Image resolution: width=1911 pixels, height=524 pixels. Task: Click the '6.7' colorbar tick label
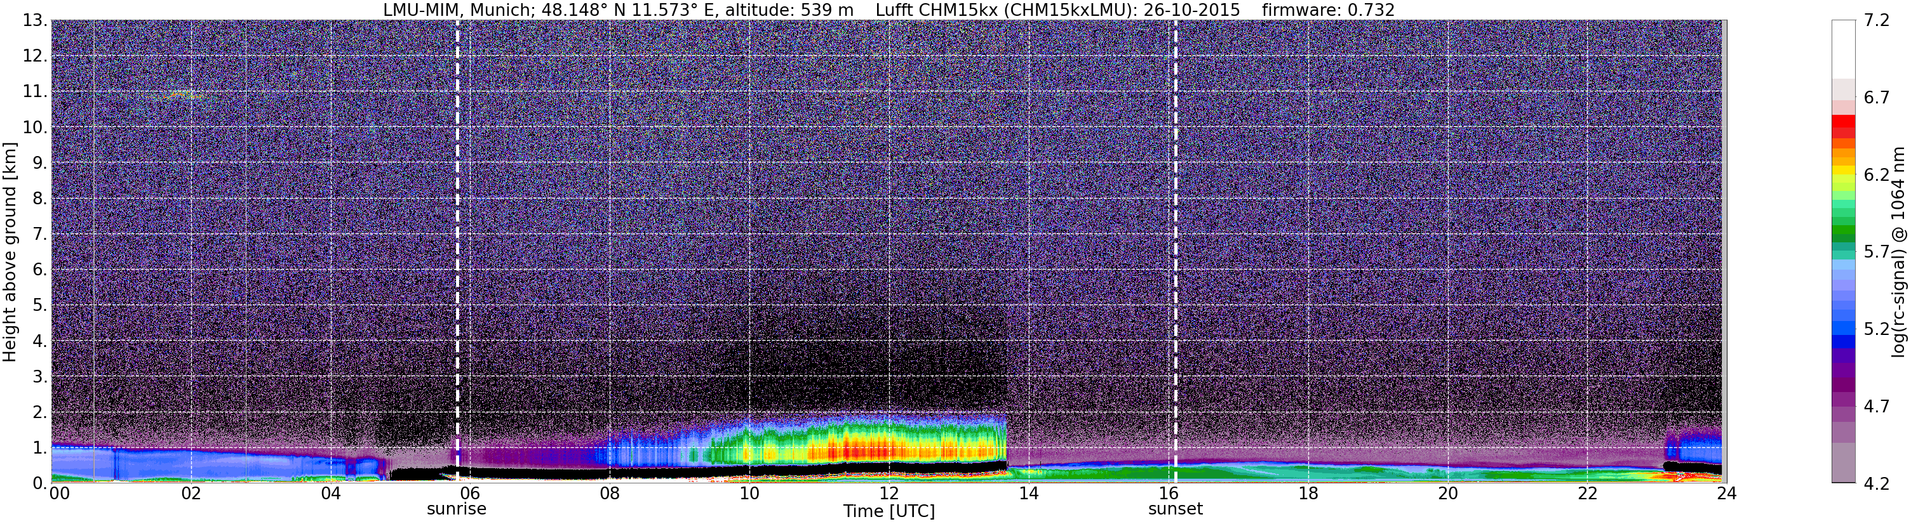click(1877, 98)
